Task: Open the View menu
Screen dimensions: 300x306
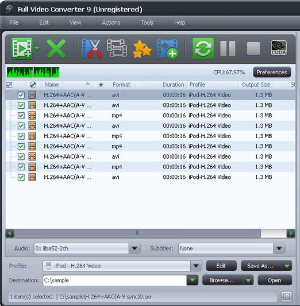Action: 75,22
